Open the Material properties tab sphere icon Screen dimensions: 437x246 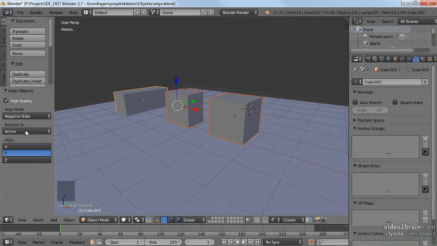(422, 59)
